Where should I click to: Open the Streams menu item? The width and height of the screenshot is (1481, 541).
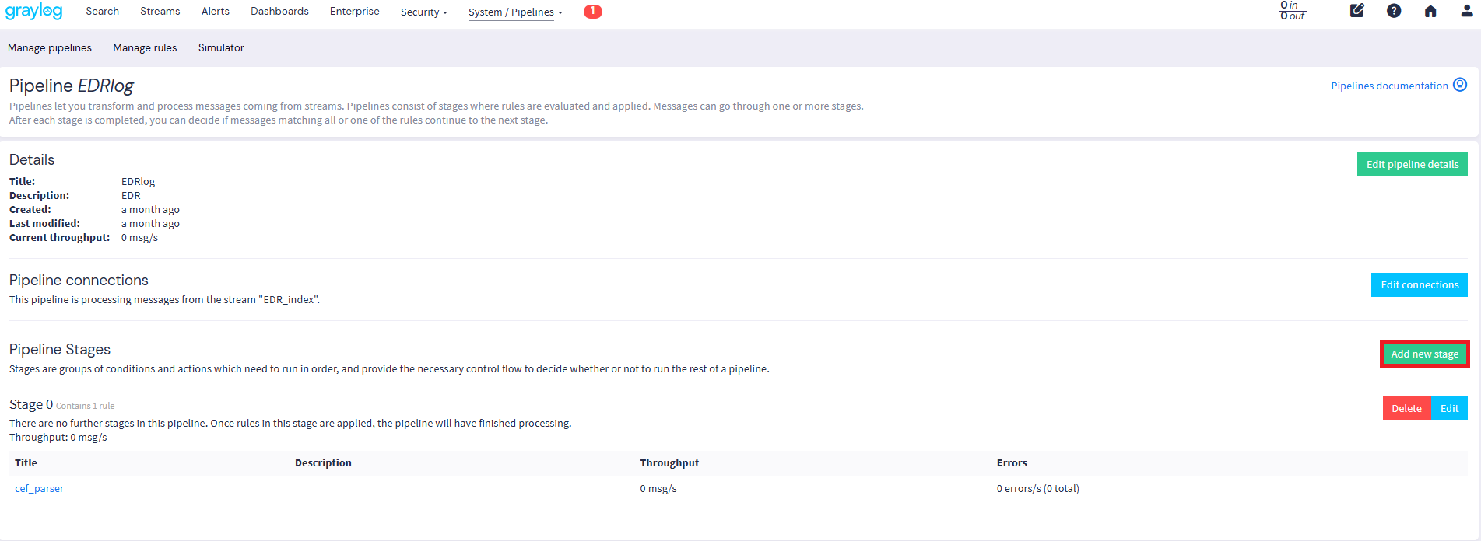click(x=160, y=11)
